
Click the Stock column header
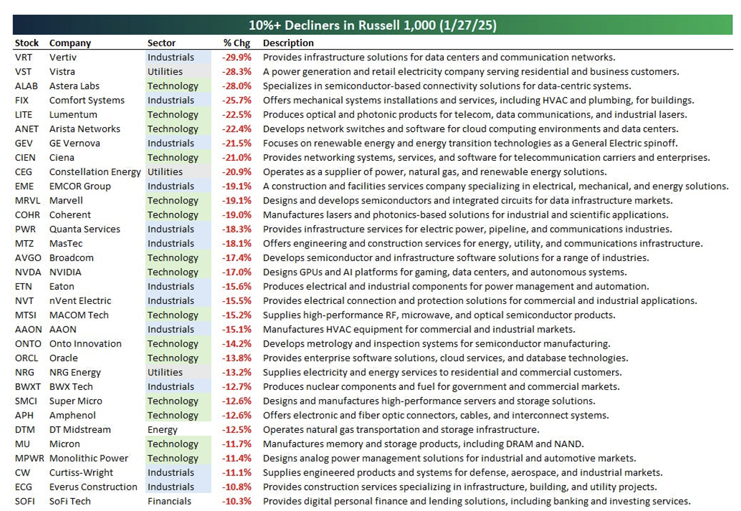pos(27,43)
